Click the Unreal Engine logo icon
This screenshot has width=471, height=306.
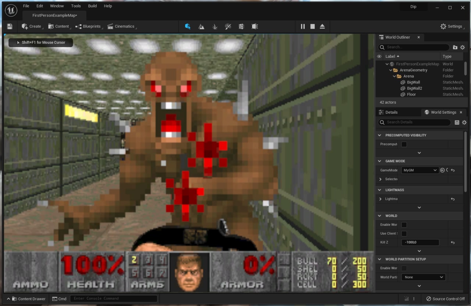coord(11,10)
